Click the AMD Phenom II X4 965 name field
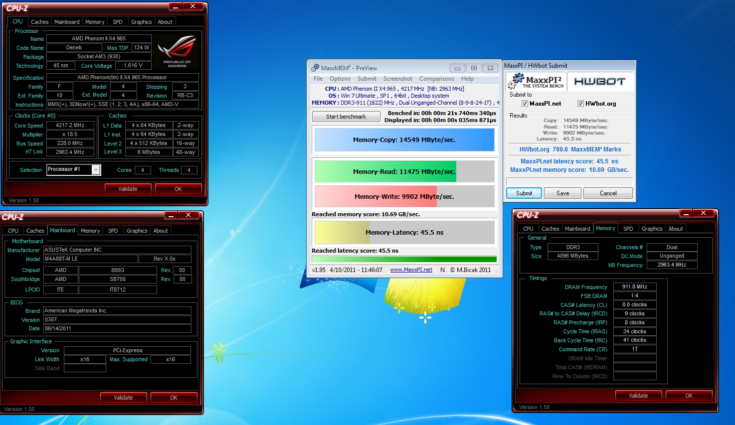The width and height of the screenshot is (735, 425). tap(99, 38)
